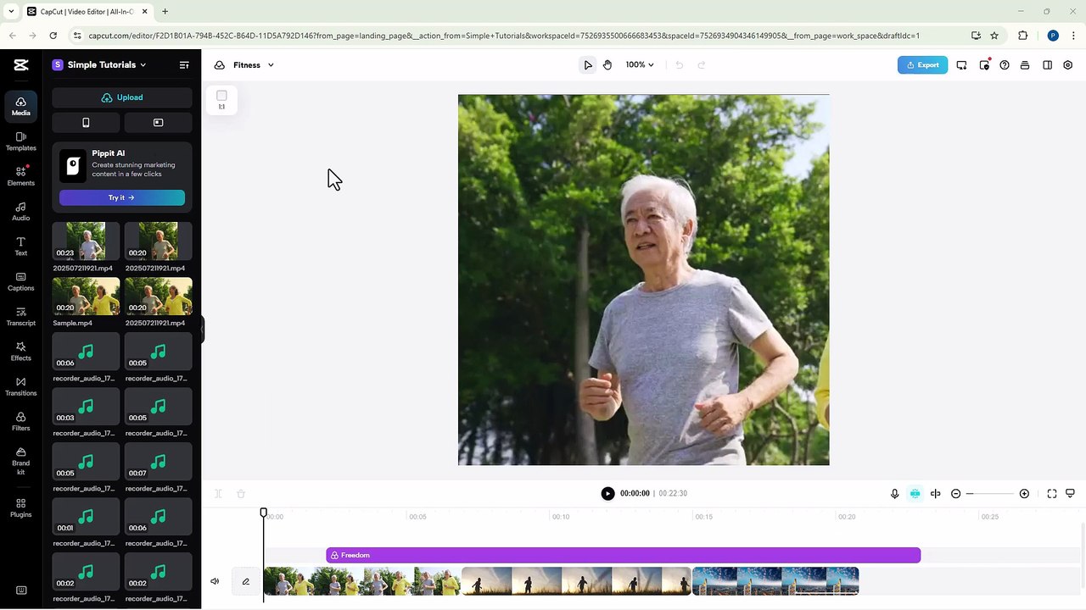Click the delete trash icon
The height and width of the screenshot is (610, 1086).
(241, 493)
